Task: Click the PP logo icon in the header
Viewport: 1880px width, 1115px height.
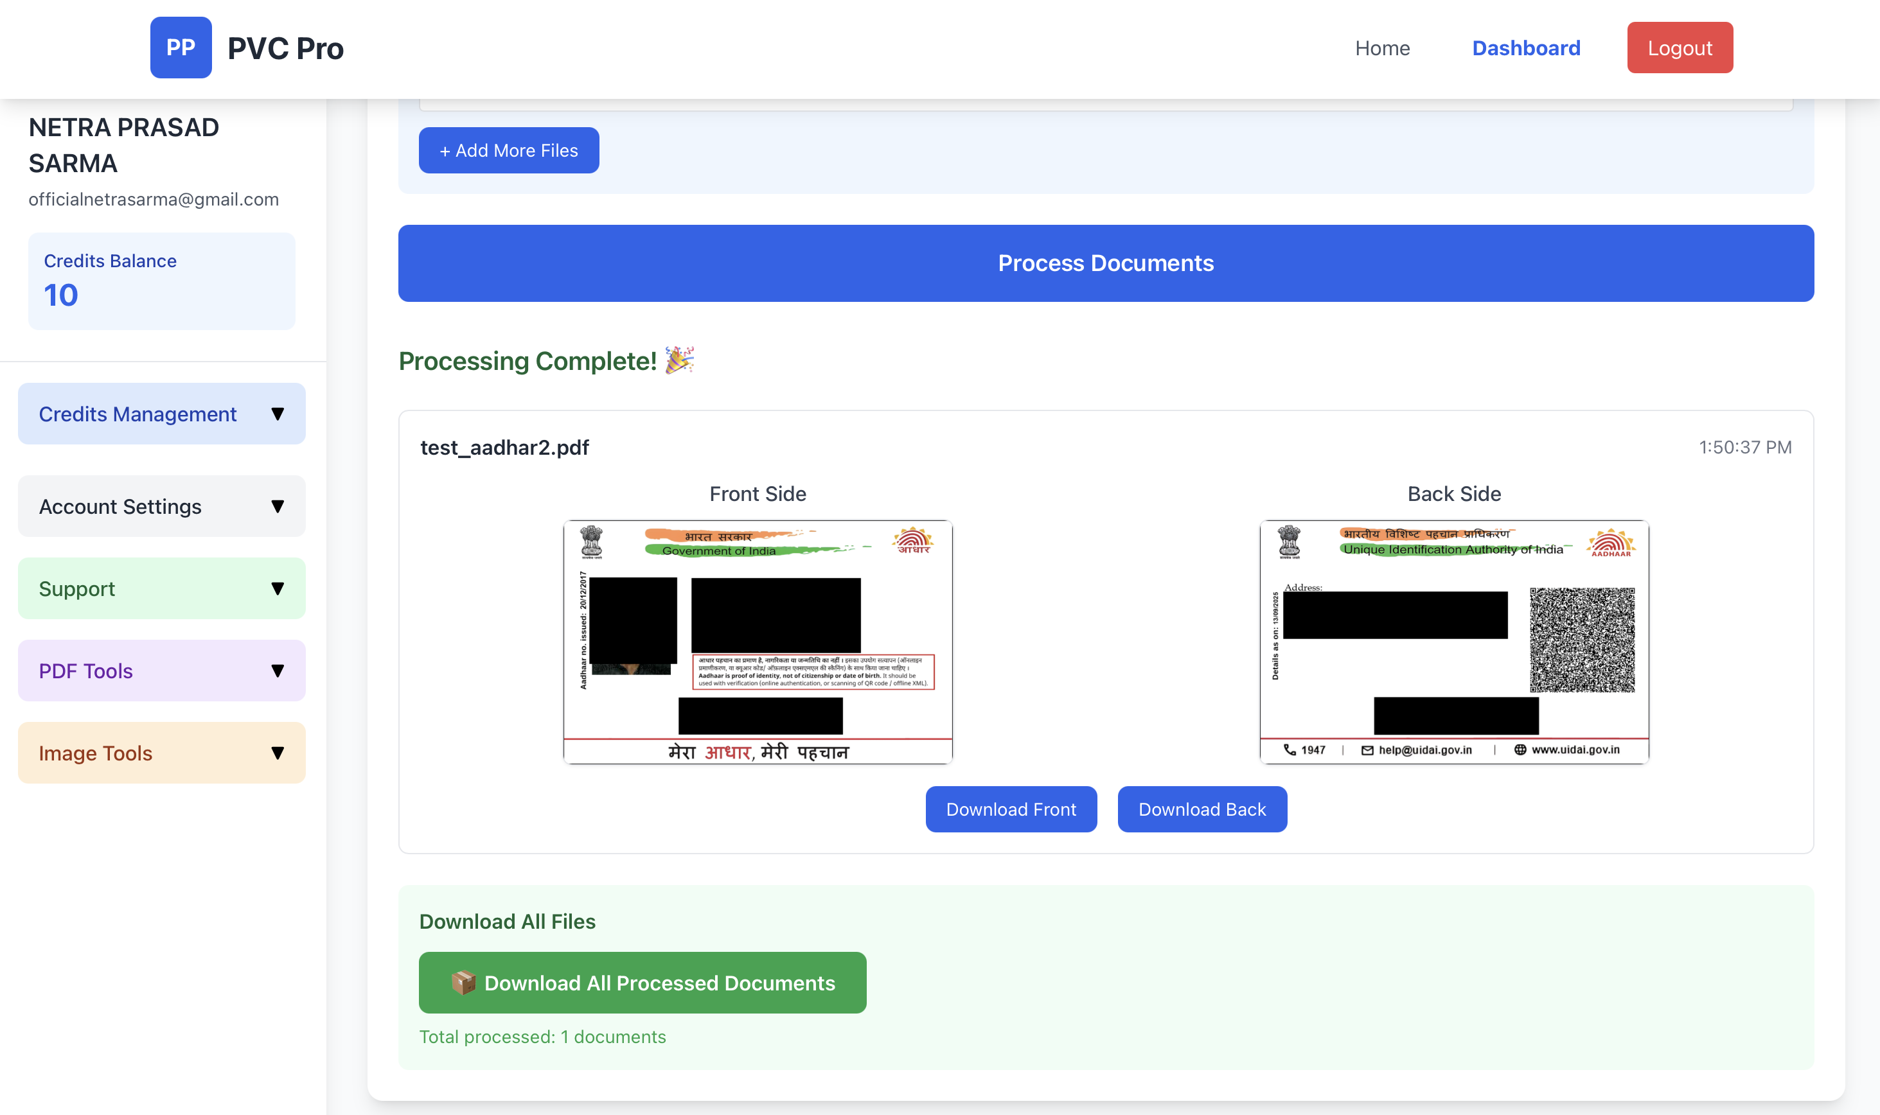Action: click(x=181, y=48)
